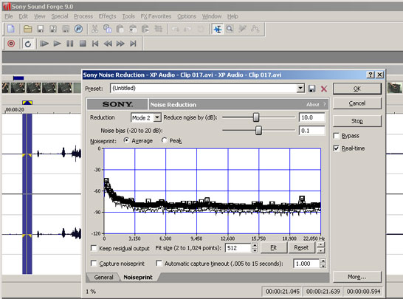Go to End with the transport button

[x=133, y=44]
